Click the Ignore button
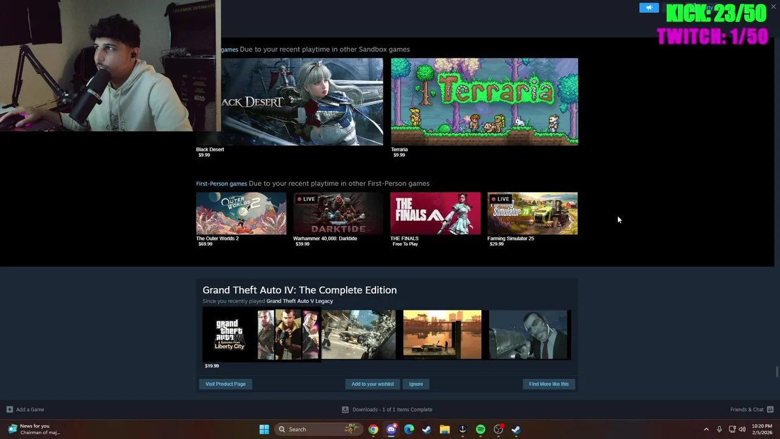780x439 pixels. pos(416,384)
